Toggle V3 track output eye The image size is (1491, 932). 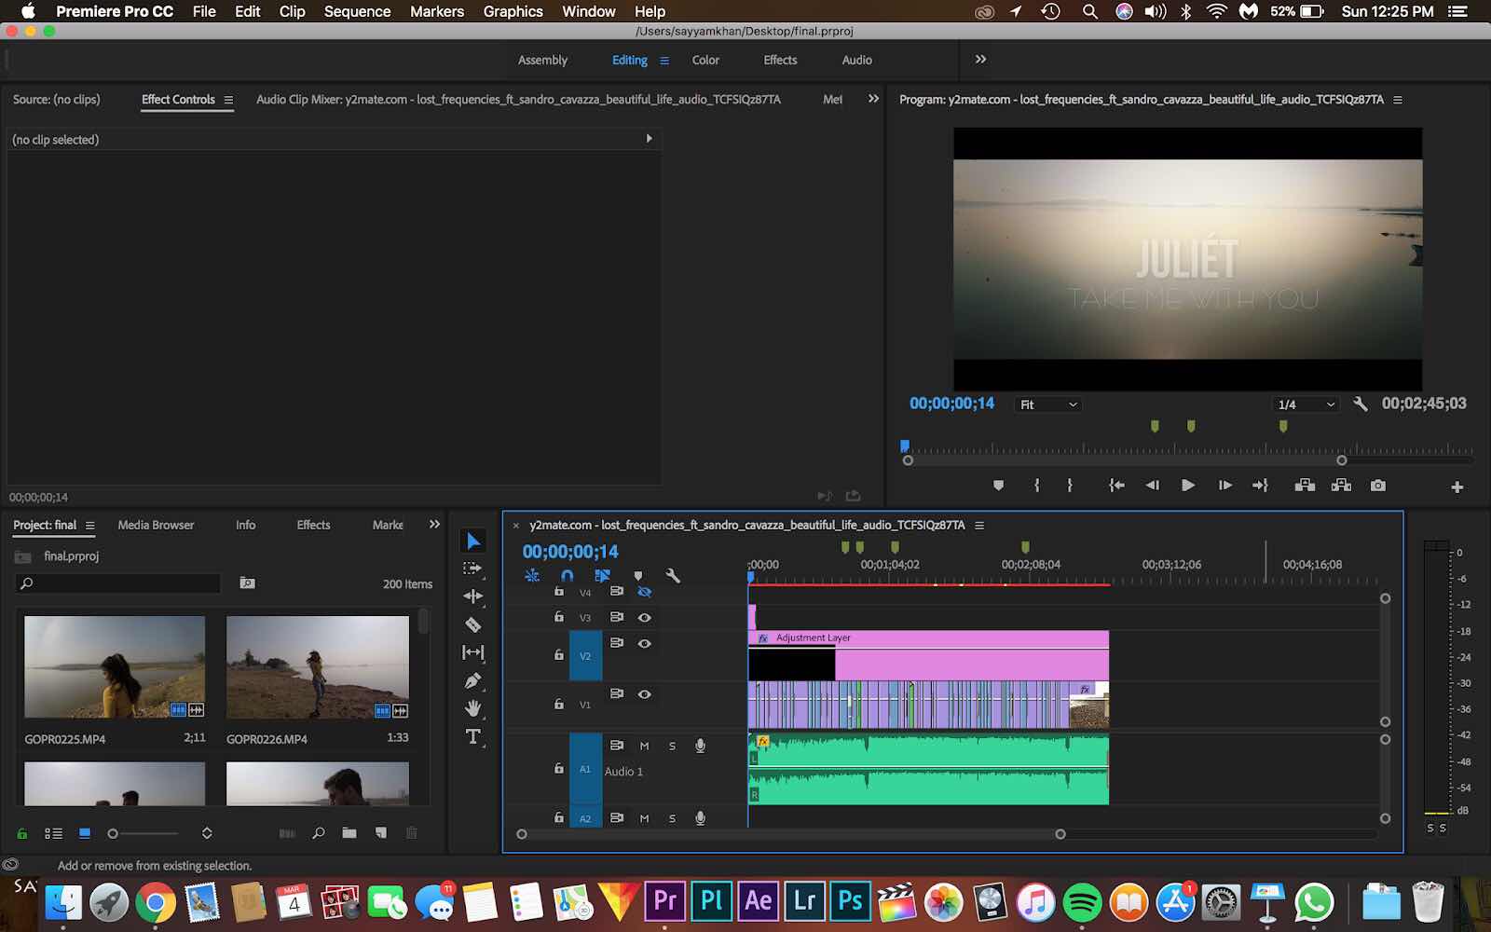tap(644, 617)
